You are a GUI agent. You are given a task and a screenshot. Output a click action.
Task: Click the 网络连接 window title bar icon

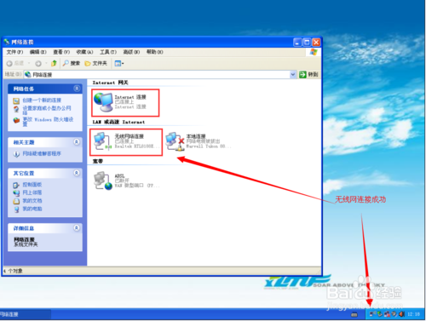7,43
